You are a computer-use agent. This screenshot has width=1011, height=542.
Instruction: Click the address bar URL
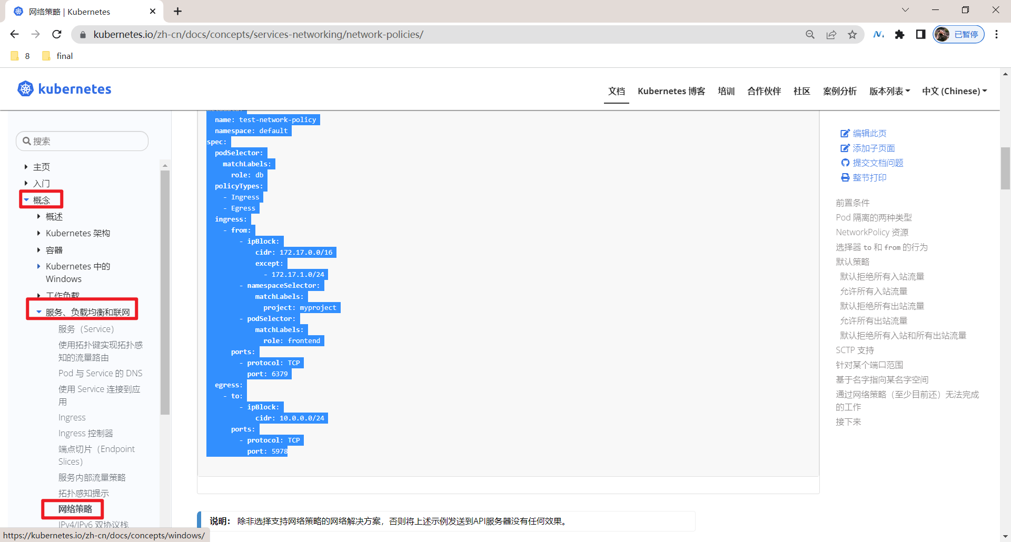pos(258,34)
